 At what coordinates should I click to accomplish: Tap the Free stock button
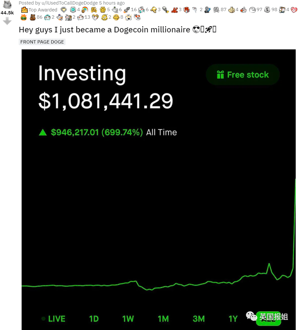243,75
